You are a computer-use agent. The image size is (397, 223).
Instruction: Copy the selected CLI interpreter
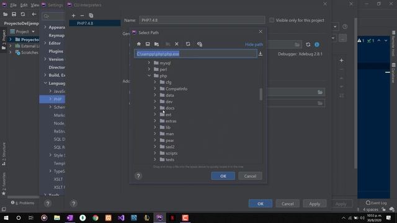pos(91,15)
